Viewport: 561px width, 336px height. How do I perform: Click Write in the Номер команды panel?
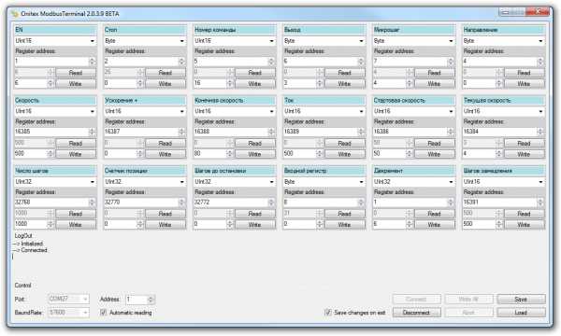coord(255,84)
